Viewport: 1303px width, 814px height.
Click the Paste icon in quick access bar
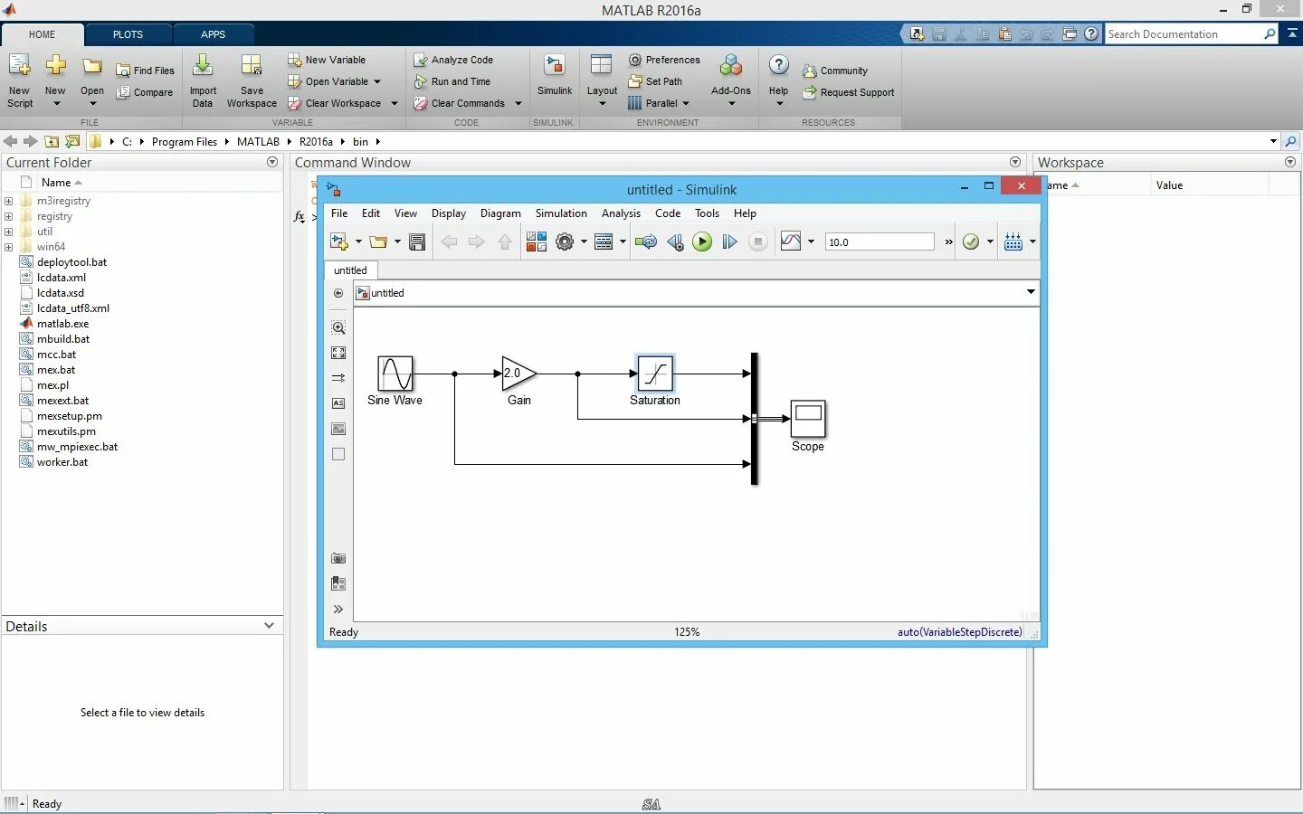point(1004,34)
